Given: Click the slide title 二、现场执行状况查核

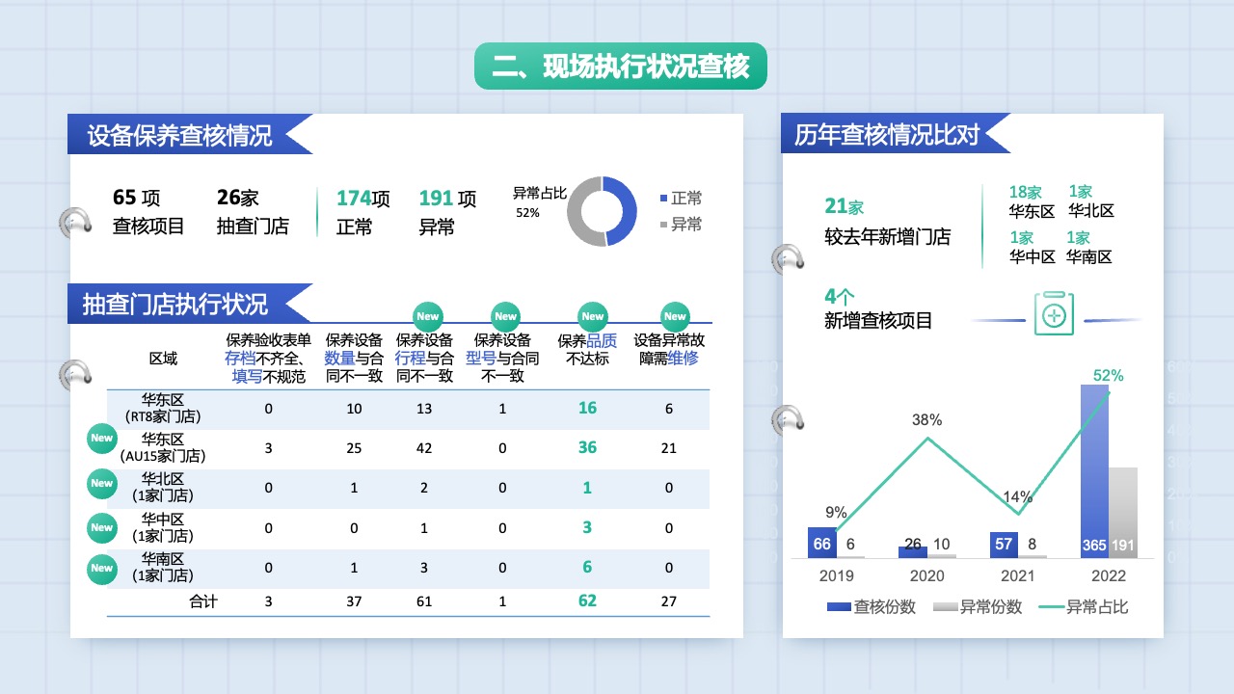Looking at the screenshot, I should click(621, 67).
